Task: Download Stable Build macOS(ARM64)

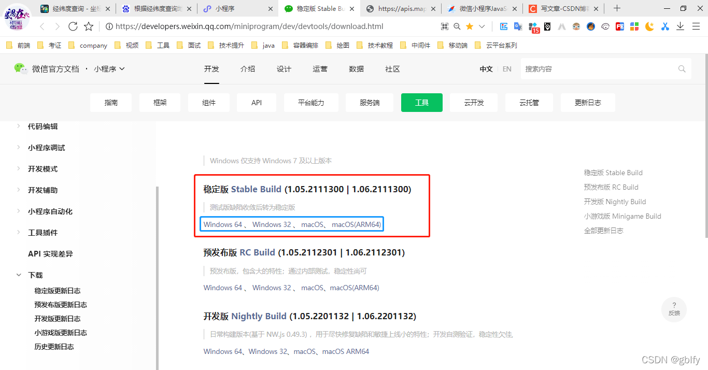Action: click(357, 224)
